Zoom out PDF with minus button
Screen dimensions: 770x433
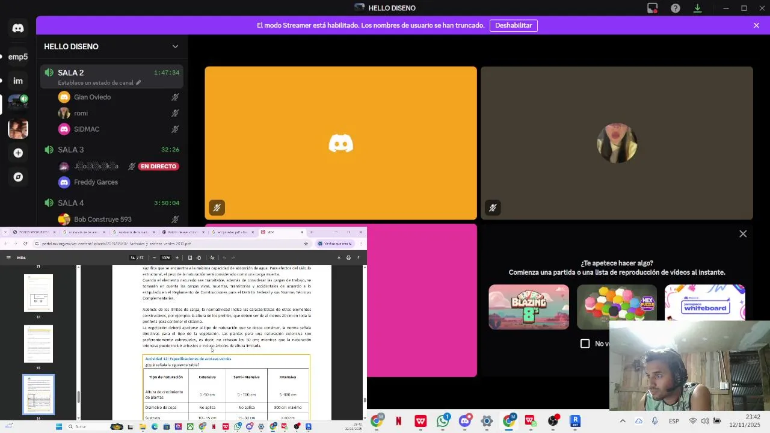[155, 257]
